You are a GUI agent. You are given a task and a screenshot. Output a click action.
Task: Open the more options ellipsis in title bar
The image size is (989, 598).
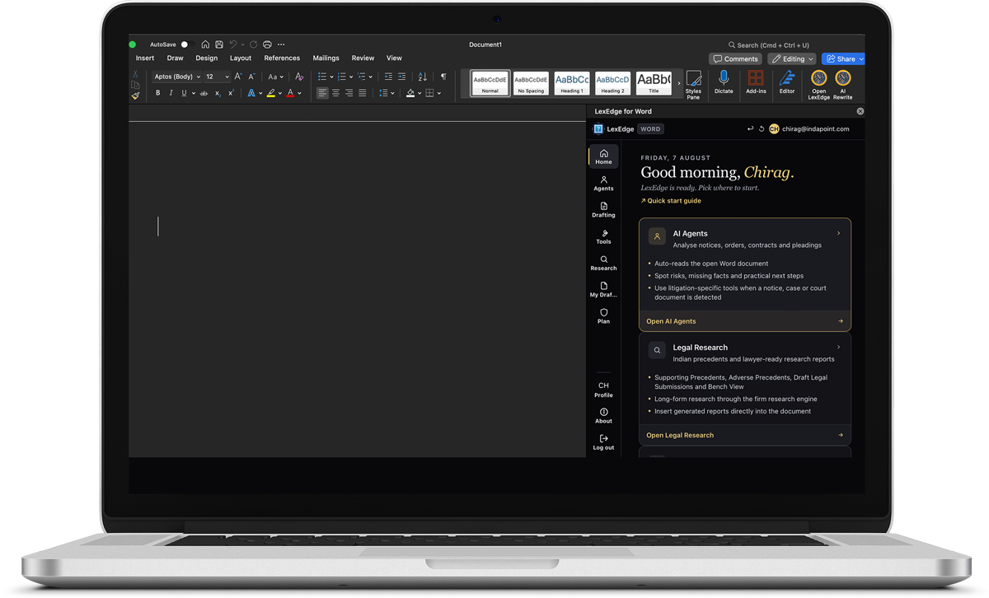pyautogui.click(x=281, y=44)
